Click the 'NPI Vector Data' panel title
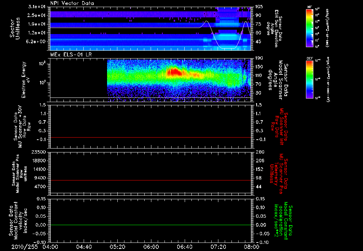The height and width of the screenshot is (251, 363). pyautogui.click(x=72, y=3)
